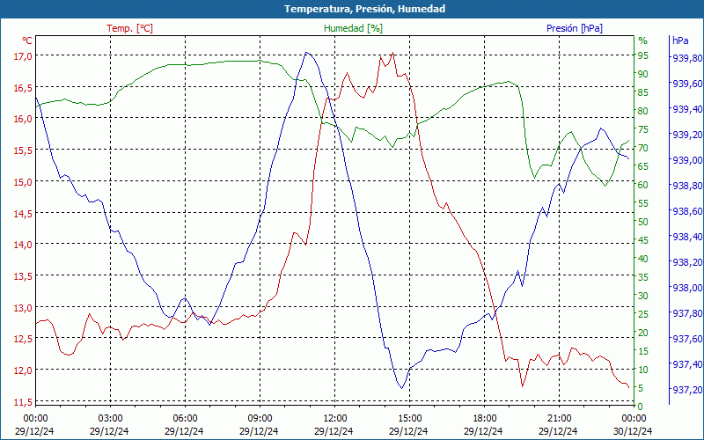Click the '14,5' temperature axis value
This screenshot has width=704, height=440.
pos(23,214)
